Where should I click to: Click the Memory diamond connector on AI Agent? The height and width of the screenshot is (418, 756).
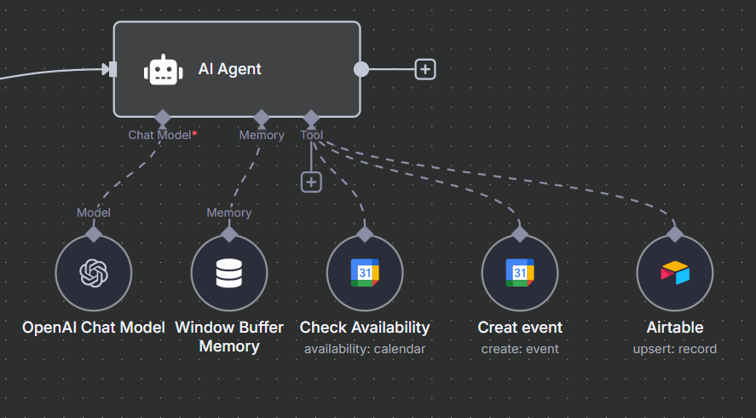click(x=262, y=118)
